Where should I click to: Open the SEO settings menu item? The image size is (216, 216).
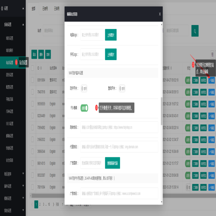(x=10, y=124)
